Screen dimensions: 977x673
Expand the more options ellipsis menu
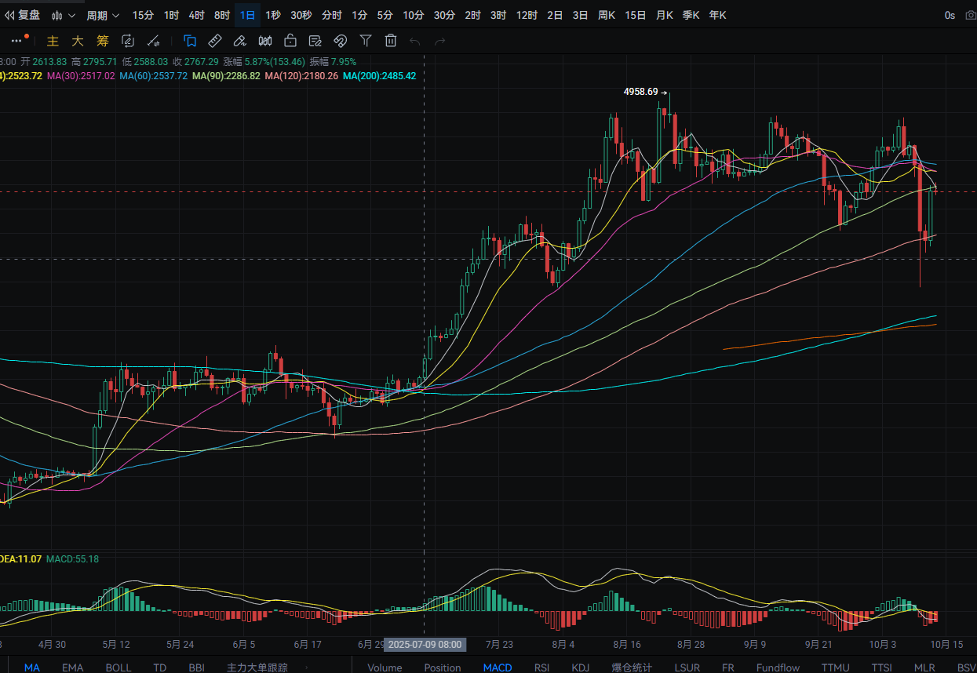(x=17, y=41)
